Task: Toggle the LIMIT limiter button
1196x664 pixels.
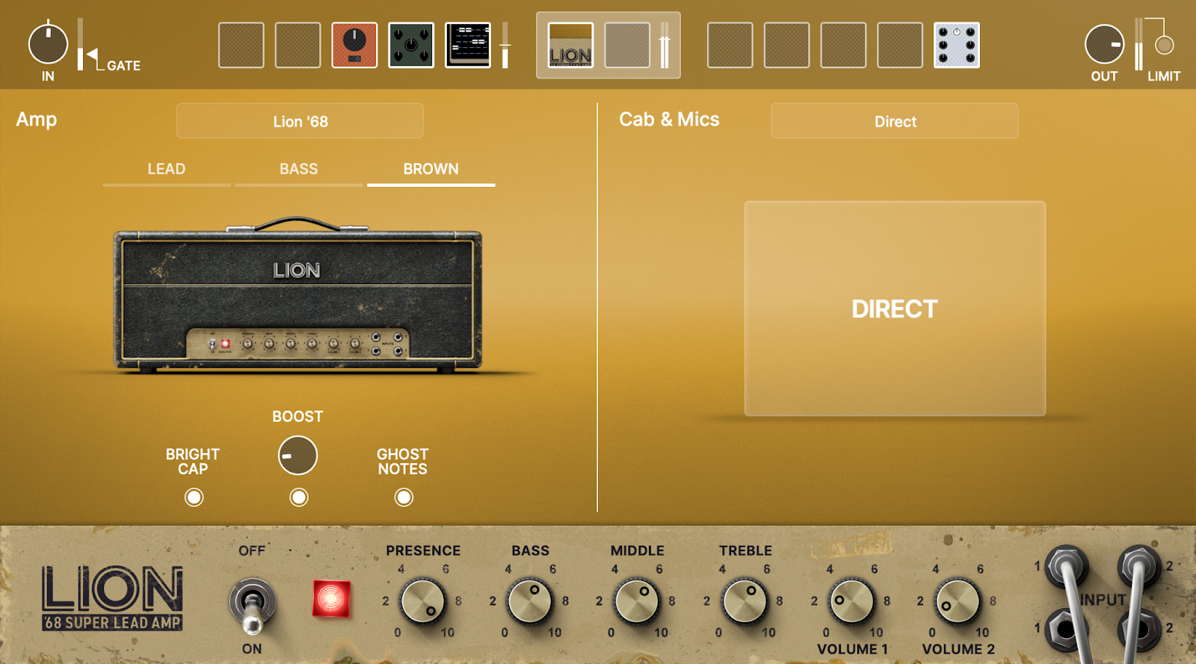Action: [x=1164, y=45]
